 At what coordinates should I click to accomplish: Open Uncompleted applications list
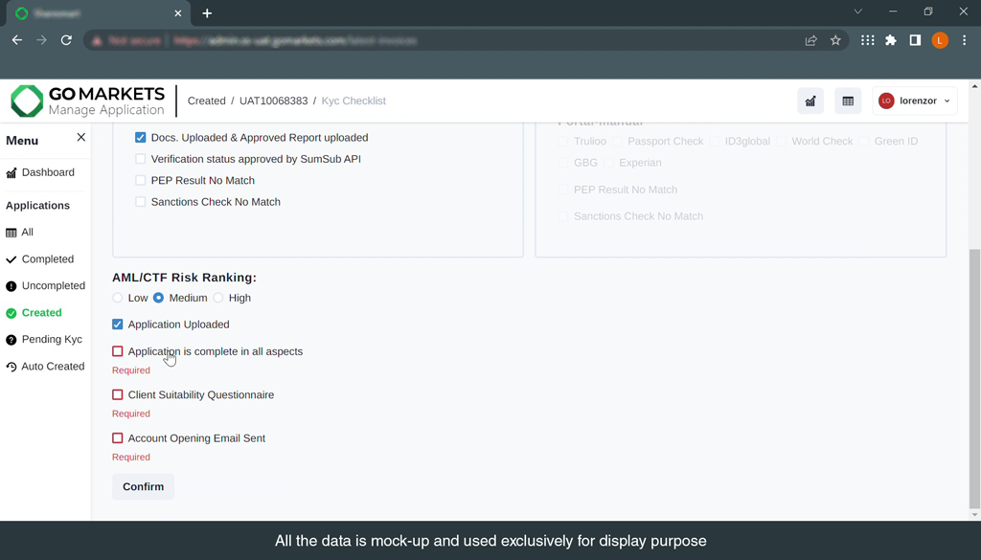54,286
